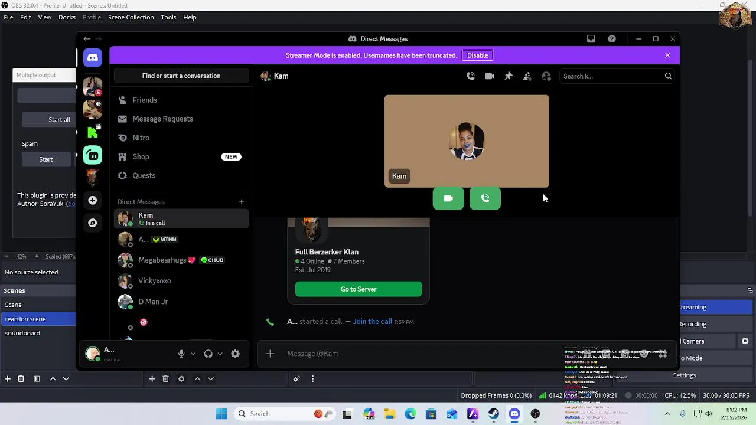
Task: Move source down arrow in OBS
Action: click(x=211, y=379)
